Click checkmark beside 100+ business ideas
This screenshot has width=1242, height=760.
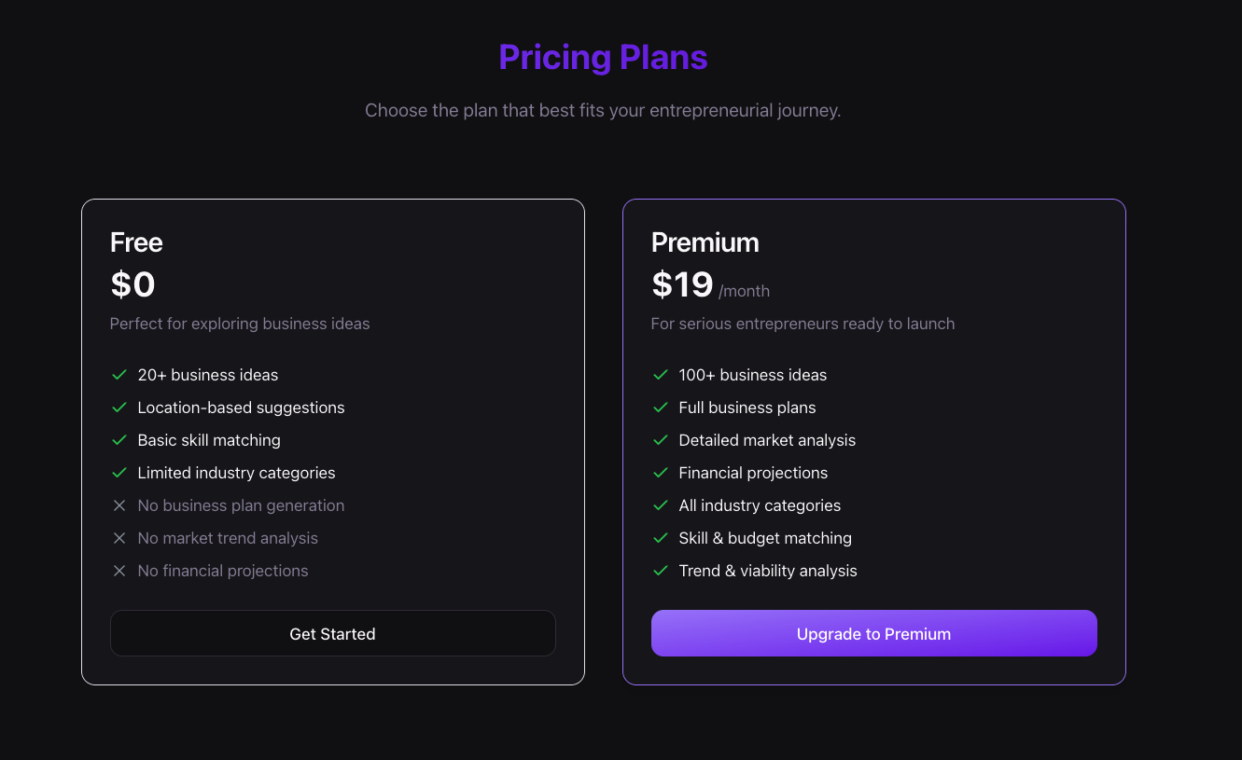coord(661,375)
